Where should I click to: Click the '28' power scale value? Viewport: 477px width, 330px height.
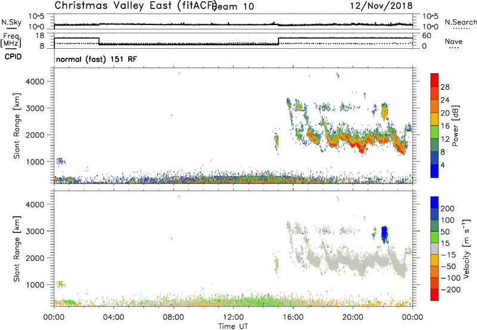coord(445,87)
